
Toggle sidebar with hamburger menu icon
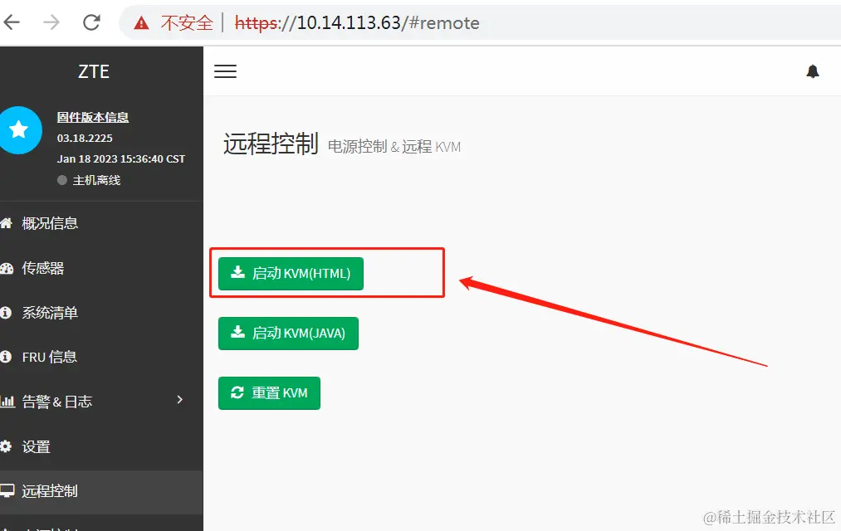[x=225, y=71]
